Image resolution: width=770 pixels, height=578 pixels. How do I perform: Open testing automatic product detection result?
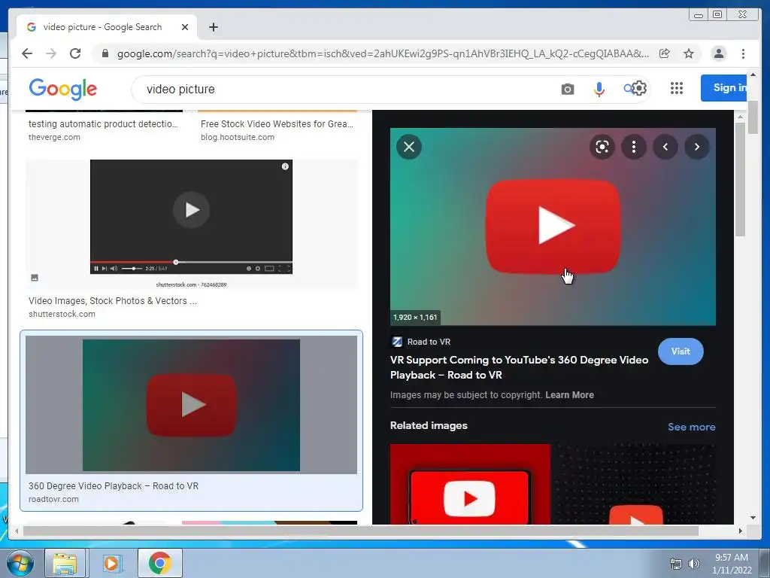[103, 124]
